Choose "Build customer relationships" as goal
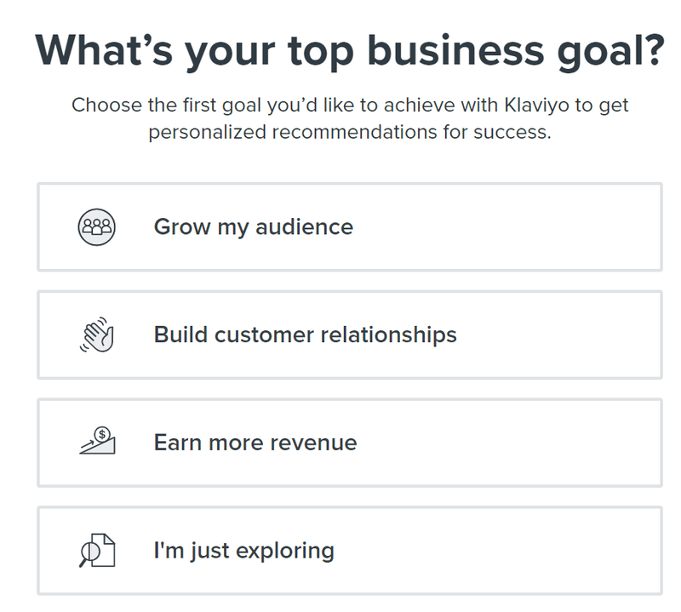This screenshot has width=681, height=612. click(350, 335)
